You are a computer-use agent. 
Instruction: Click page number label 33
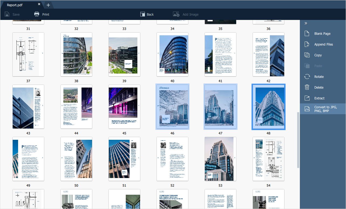pyautogui.click(x=124, y=29)
